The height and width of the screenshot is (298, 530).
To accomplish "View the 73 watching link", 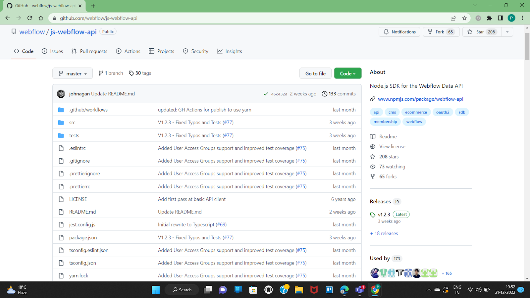I will 388,167.
